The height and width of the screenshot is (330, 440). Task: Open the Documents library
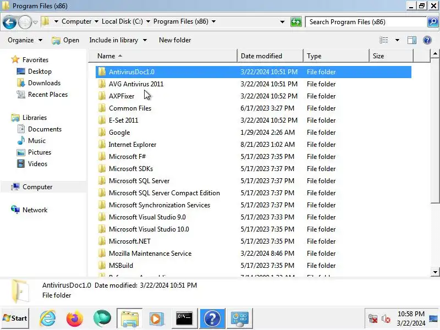click(45, 129)
